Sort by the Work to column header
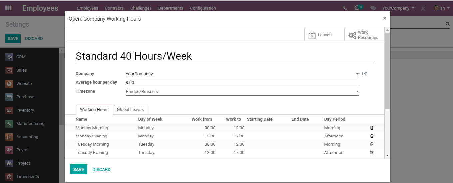Viewport: 453px width, 183px height. (x=233, y=119)
